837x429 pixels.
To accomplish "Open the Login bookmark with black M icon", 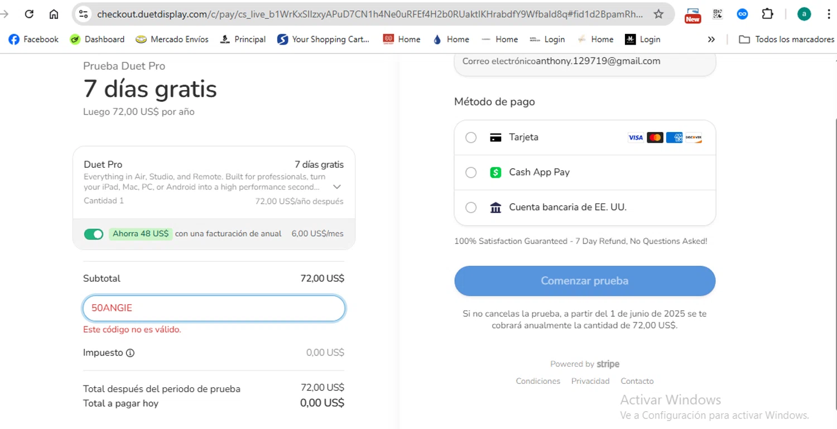I will pos(642,39).
